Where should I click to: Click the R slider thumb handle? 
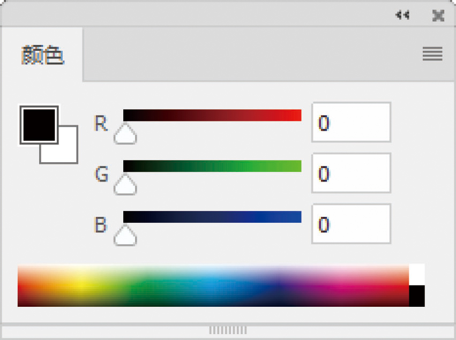click(x=125, y=134)
